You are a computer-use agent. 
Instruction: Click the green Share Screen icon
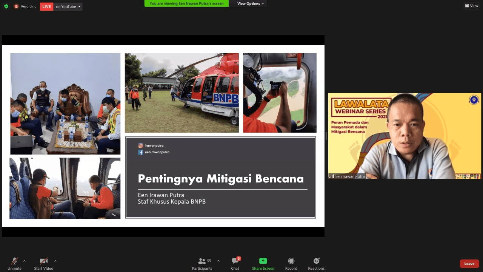[263, 261]
